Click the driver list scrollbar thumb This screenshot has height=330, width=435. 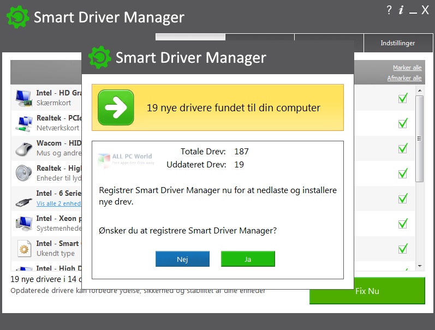coord(420,139)
